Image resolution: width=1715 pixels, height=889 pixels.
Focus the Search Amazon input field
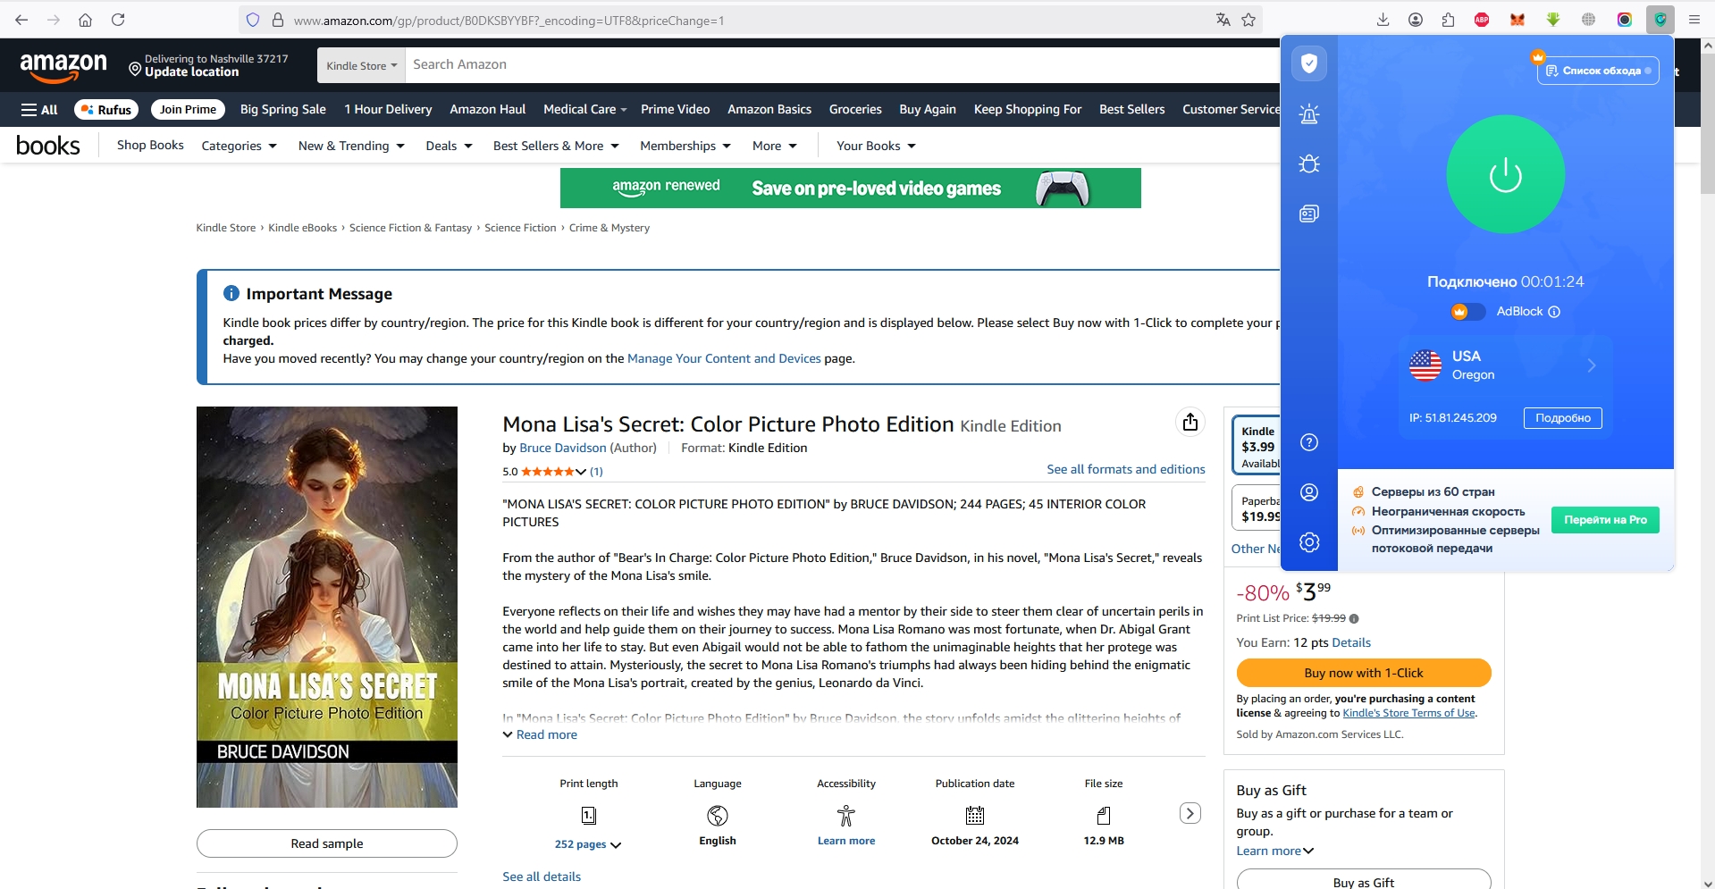(x=842, y=65)
